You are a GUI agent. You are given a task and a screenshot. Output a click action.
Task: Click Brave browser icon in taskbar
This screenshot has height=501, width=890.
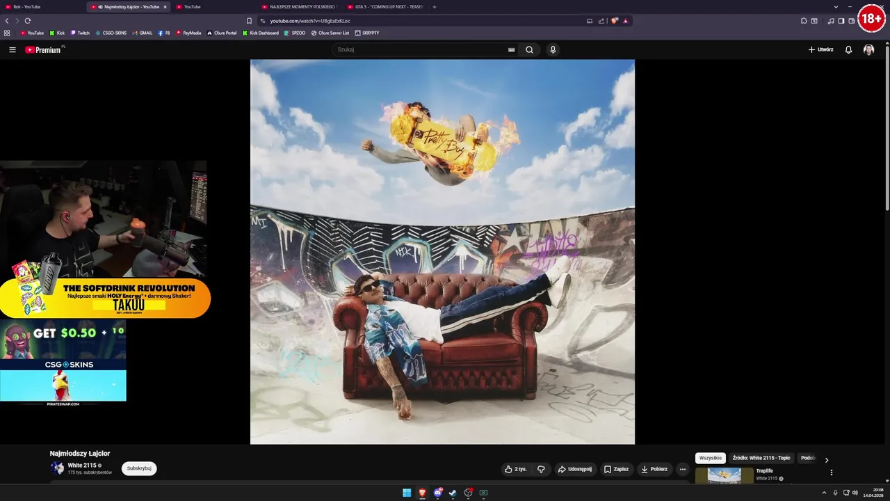coord(422,493)
